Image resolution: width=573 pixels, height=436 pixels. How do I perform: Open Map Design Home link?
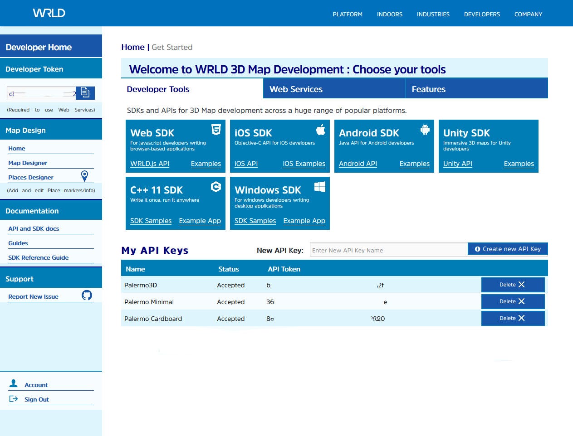tap(17, 149)
